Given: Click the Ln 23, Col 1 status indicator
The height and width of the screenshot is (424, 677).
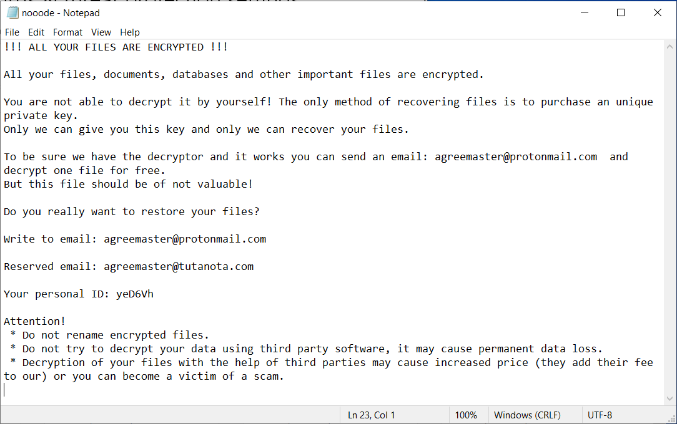Looking at the screenshot, I should click(x=371, y=415).
